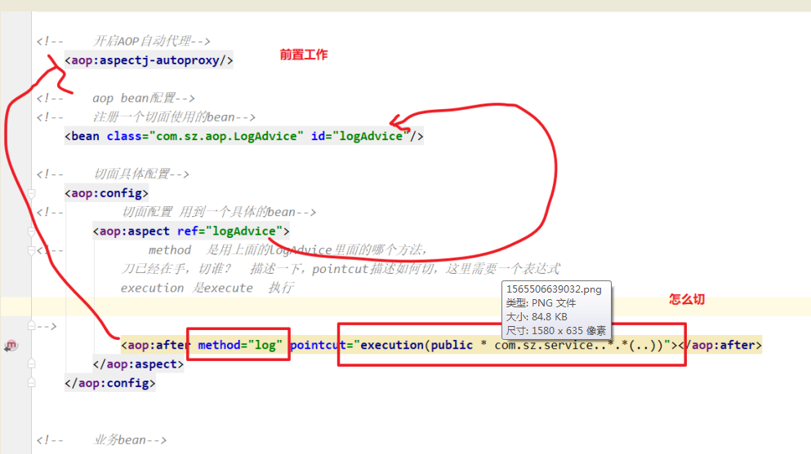The image size is (811, 454).
Task: Click fold marker beside </aop:config>
Action: [x=32, y=383]
